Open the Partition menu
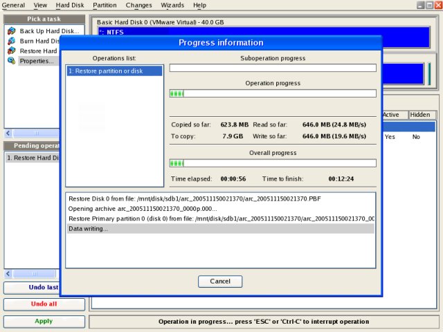This screenshot has width=443, height=332. point(105,5)
